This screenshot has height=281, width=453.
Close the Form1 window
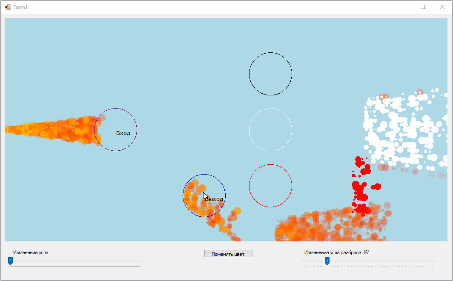coord(442,7)
